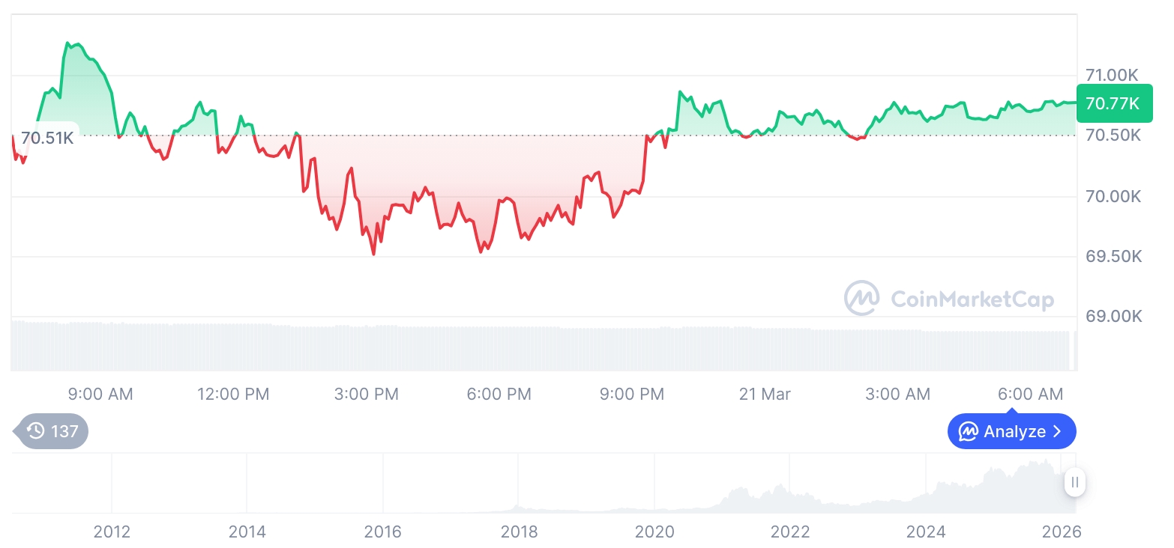1174x548 pixels.
Task: Click the CoinMarketCap watermark text
Action: [x=972, y=299]
